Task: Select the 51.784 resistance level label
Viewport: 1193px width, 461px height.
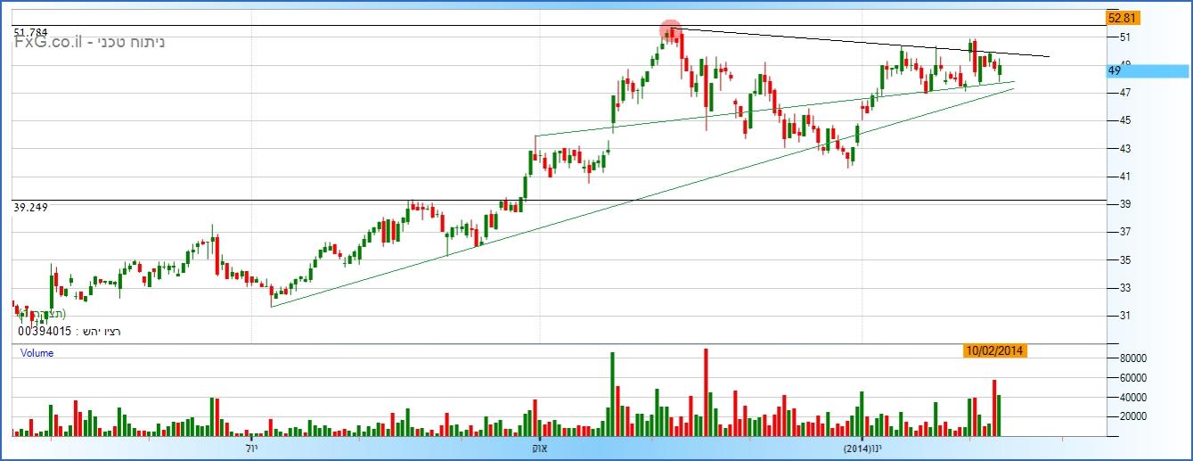Action: 31,33
